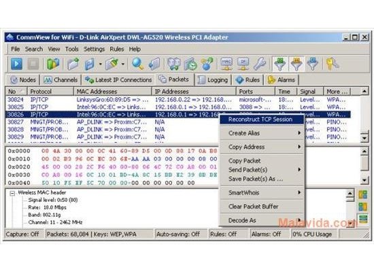Open the clock log viewer icon
The width and height of the screenshot is (374, 272).
coord(190,64)
